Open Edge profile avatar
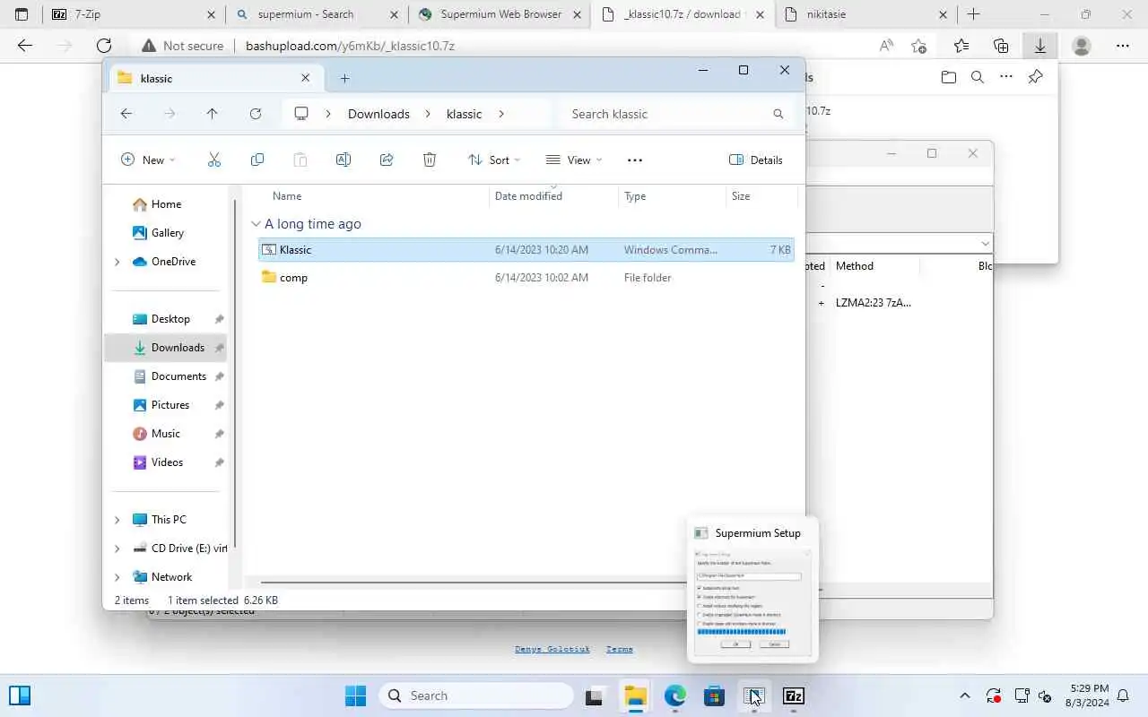 click(1082, 46)
